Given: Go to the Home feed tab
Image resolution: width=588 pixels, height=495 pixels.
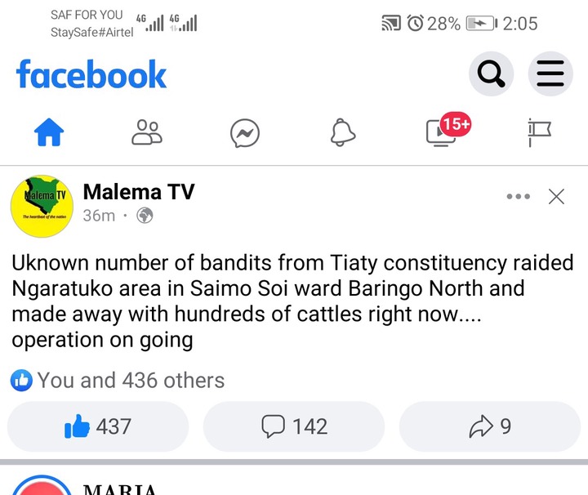Looking at the screenshot, I should coord(48,132).
